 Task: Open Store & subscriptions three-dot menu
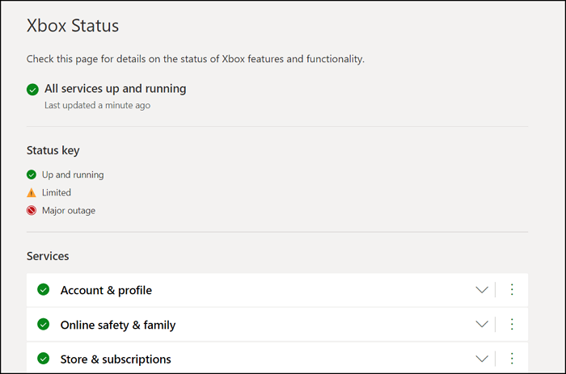pyautogui.click(x=512, y=359)
